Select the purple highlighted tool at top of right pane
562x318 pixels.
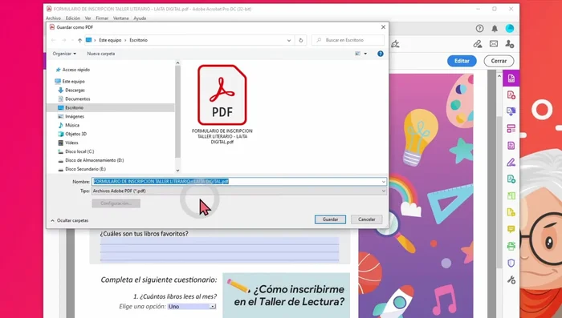tap(511, 78)
